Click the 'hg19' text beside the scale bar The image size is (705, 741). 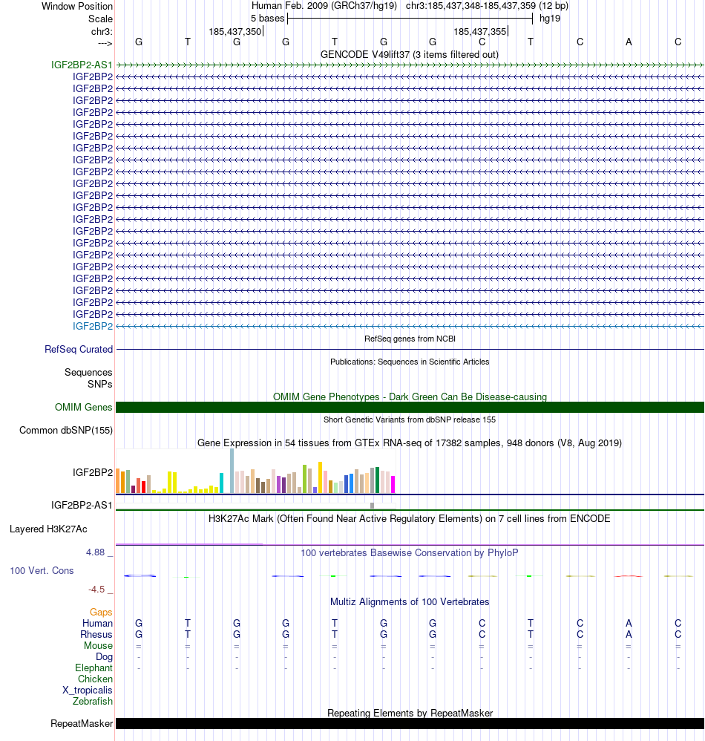[550, 19]
